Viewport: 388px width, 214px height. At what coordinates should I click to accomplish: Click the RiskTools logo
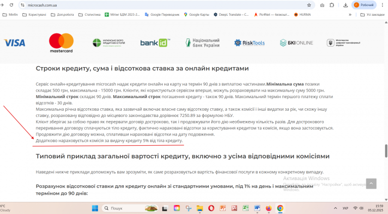click(x=250, y=43)
